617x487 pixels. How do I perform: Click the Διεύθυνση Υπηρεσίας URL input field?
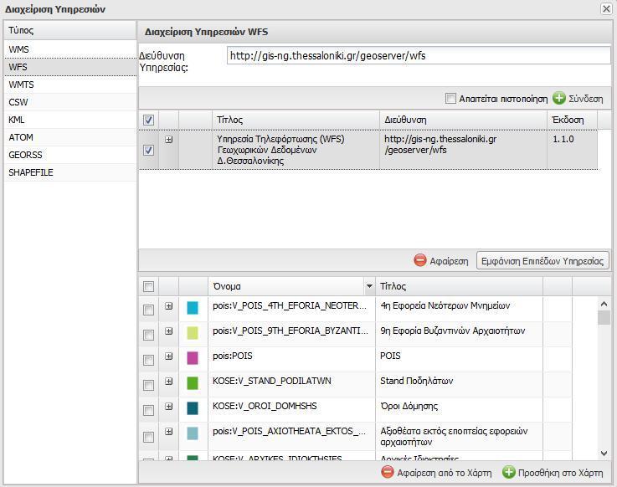tap(419, 55)
